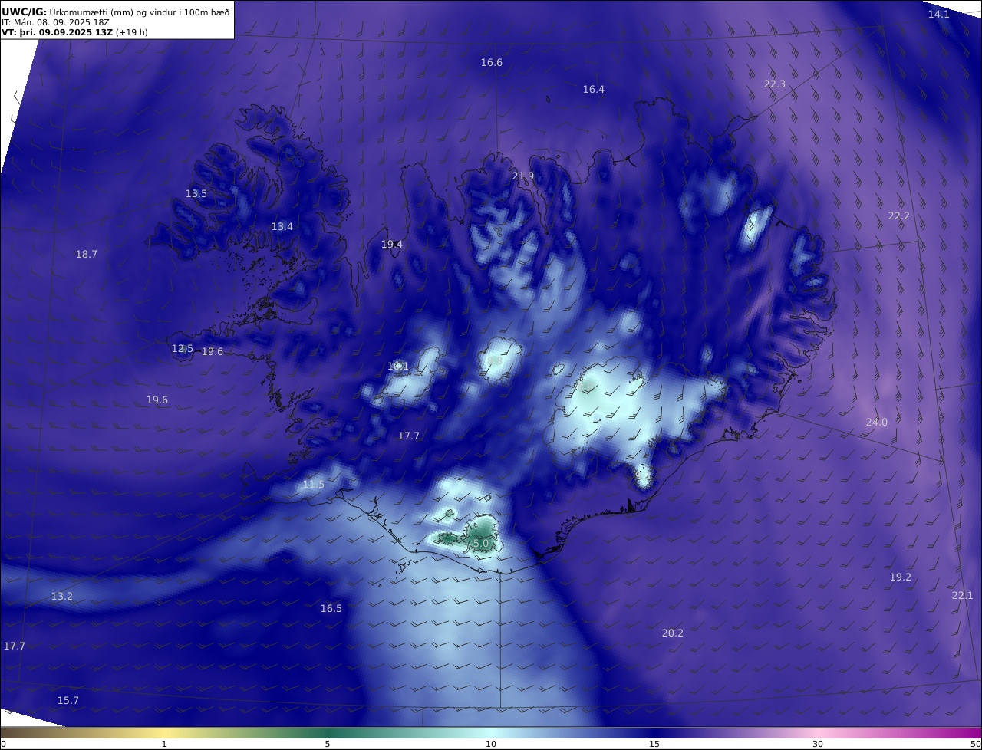Select the initial time line 'IT: Mán. 08. 09. 2025 18Z'

(56, 23)
